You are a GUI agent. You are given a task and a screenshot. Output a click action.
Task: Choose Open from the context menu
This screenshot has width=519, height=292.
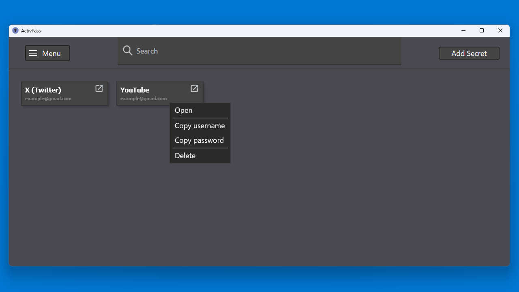tap(200, 110)
